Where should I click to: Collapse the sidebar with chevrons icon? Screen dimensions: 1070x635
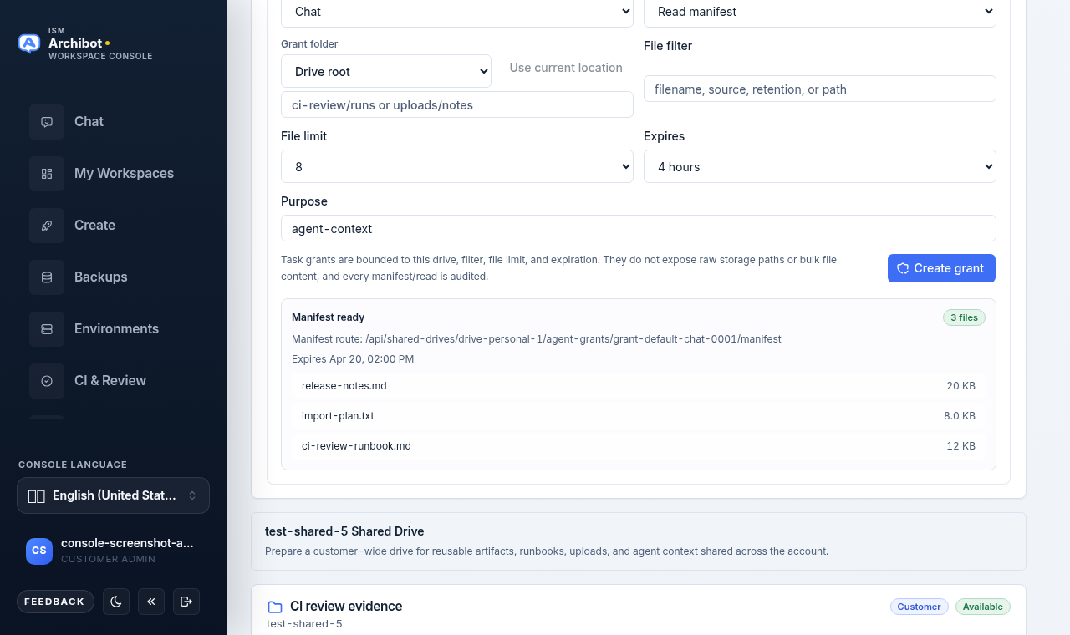151,602
